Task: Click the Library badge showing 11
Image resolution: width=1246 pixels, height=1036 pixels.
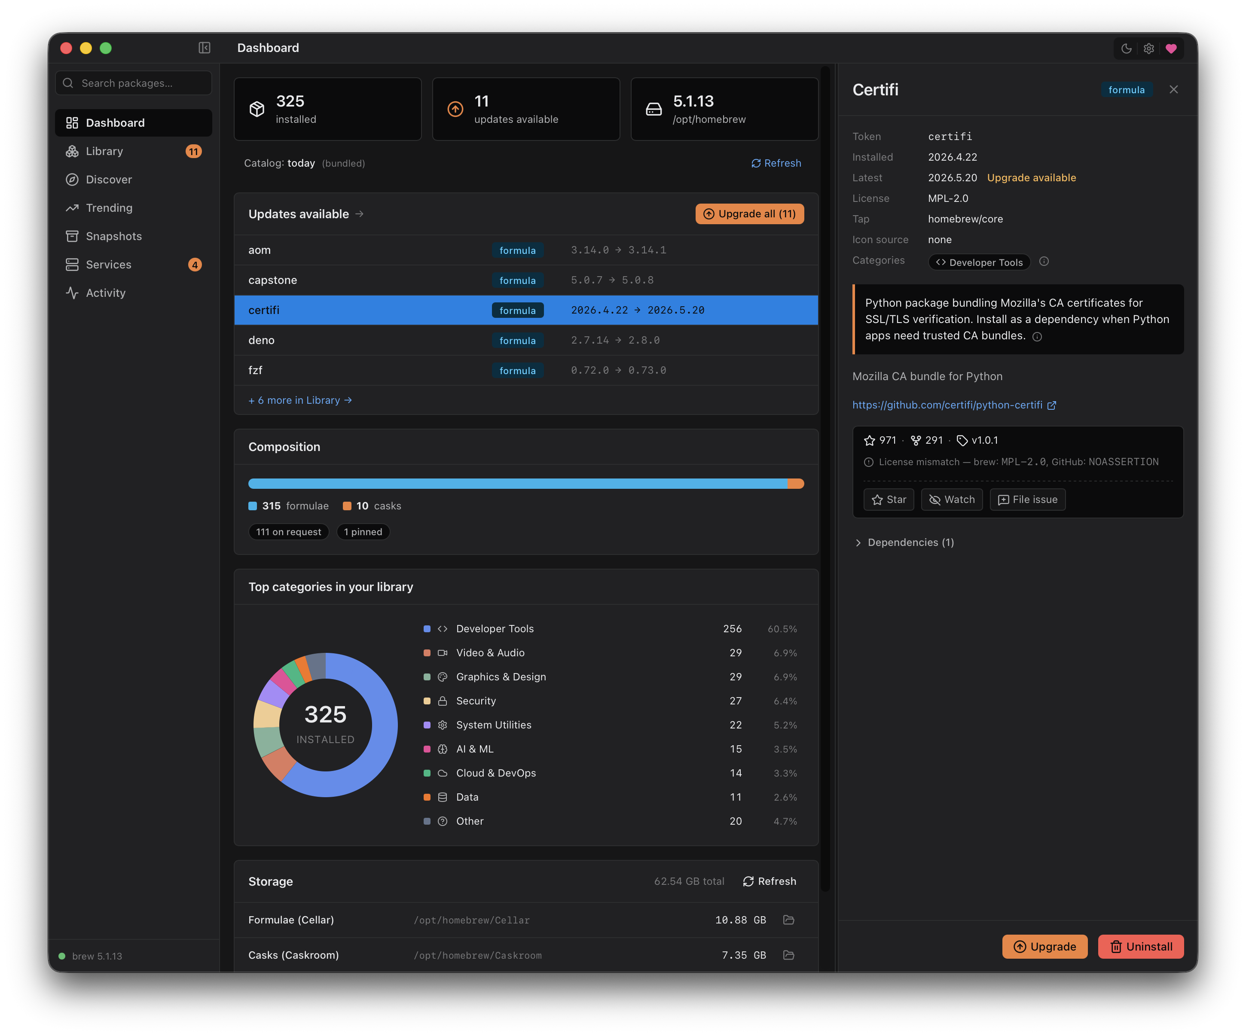Action: pos(193,151)
